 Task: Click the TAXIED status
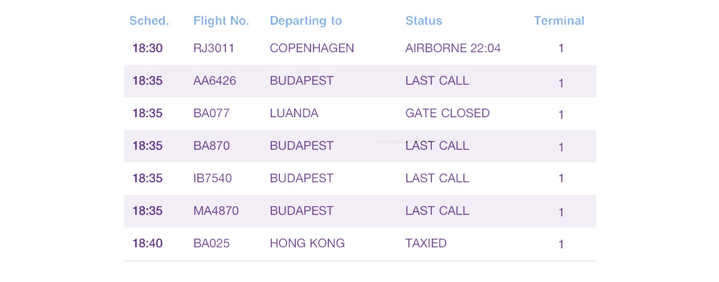(x=426, y=244)
